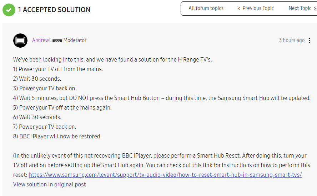This screenshot has width=317, height=196.
Task: Click the "Moderator" rank label
Action: (x=75, y=40)
